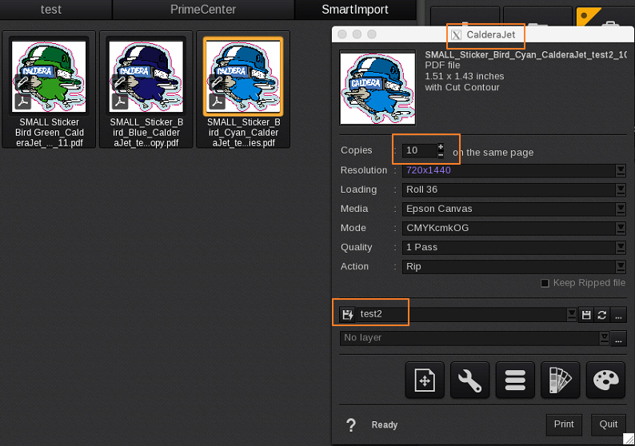This screenshot has height=446, width=635.
Task: Increase the Copies count with plus stepper
Action: [x=440, y=147]
